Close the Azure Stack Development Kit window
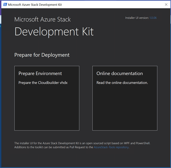The image size is (171, 168). pyautogui.click(x=166, y=4)
